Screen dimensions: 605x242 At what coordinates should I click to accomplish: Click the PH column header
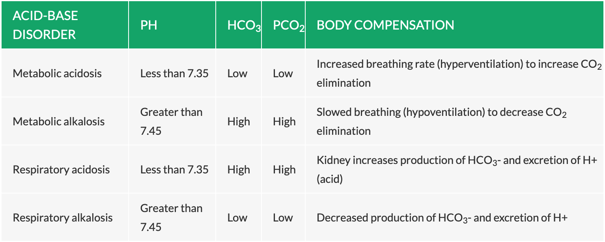pyautogui.click(x=149, y=25)
